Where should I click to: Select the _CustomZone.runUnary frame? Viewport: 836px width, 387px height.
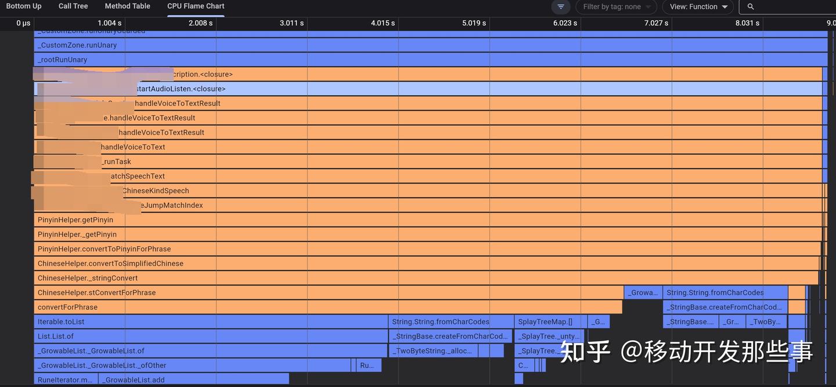click(x=431, y=45)
